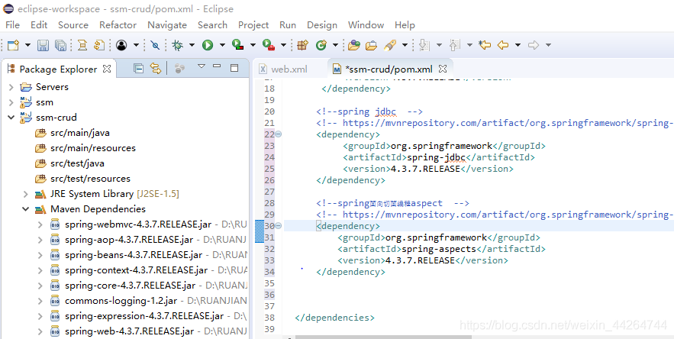
Task: Click the Debug bug icon
Action: click(x=177, y=45)
